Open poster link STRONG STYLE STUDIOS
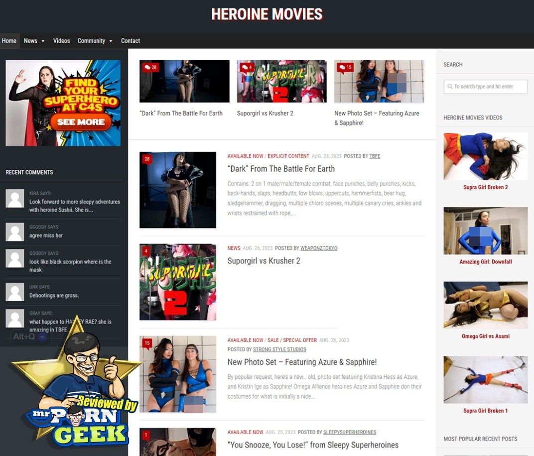534x456 pixels. click(x=279, y=349)
